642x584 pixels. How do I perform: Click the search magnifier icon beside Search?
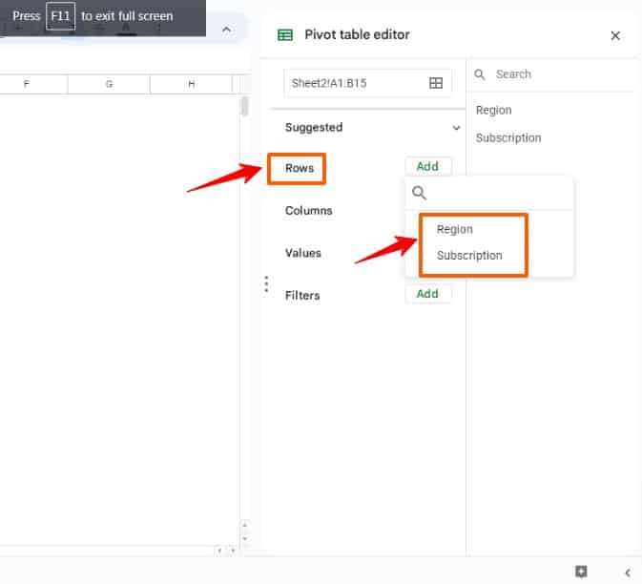point(480,74)
